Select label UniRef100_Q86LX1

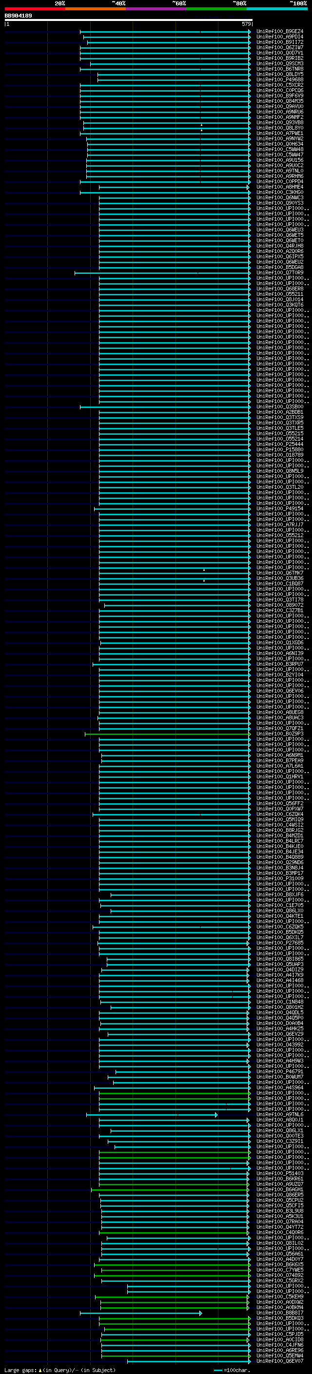[x=280, y=1131]
